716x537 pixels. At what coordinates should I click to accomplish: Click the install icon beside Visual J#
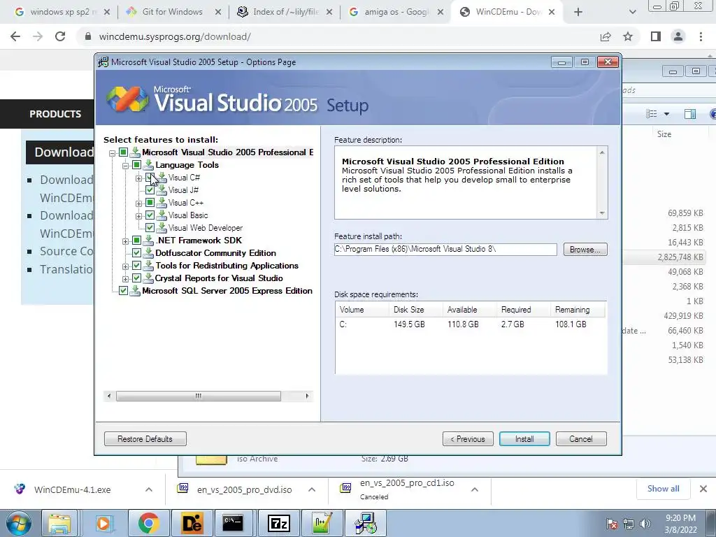(162, 190)
